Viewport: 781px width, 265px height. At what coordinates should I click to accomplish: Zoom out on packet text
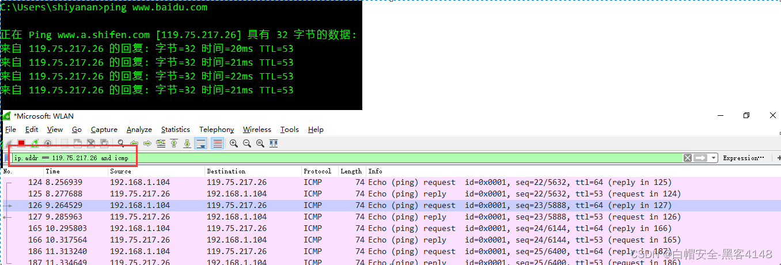[247, 143]
